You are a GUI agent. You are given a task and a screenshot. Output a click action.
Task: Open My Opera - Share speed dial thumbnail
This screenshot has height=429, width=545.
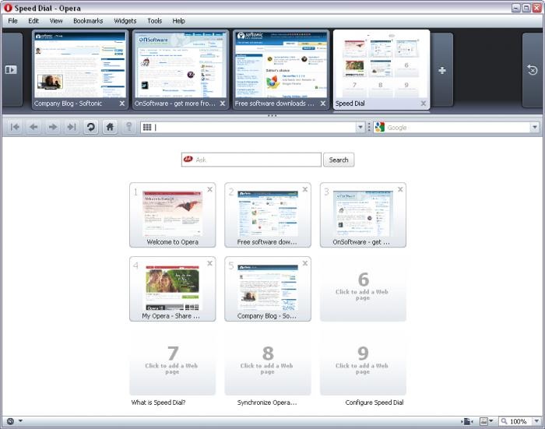point(172,289)
